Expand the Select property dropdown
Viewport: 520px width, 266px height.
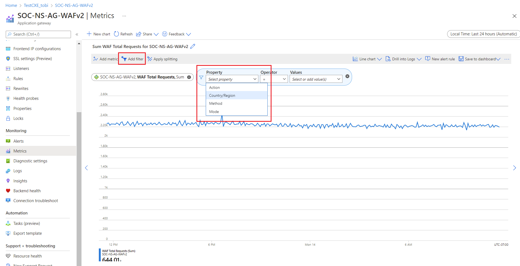coord(232,79)
